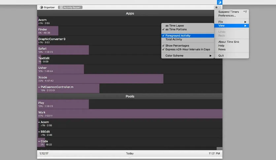The image size is (276, 160).
Task: Select the Acorn entry under Work pool
Action: tap(130, 124)
